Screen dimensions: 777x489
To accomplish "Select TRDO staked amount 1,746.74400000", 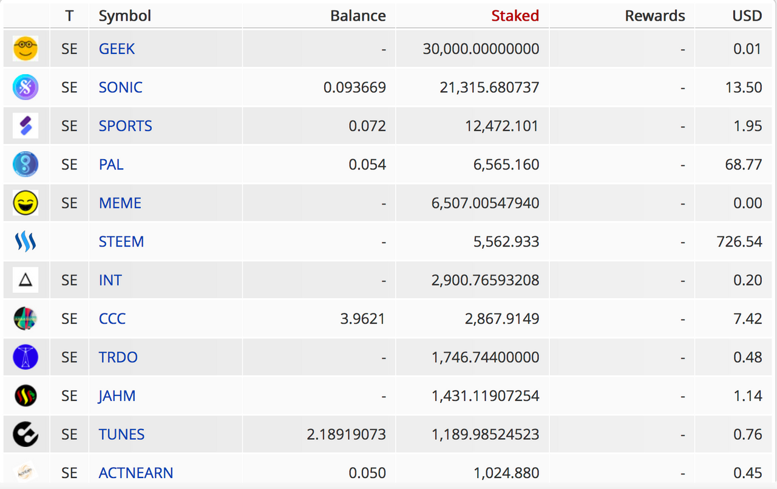I will point(486,357).
